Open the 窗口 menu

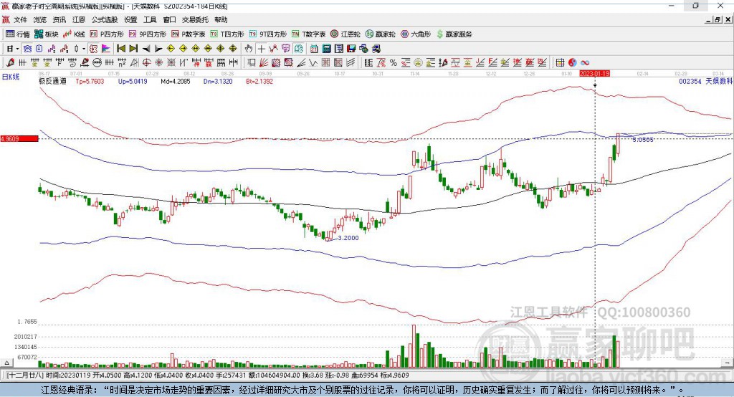pyautogui.click(x=169, y=19)
